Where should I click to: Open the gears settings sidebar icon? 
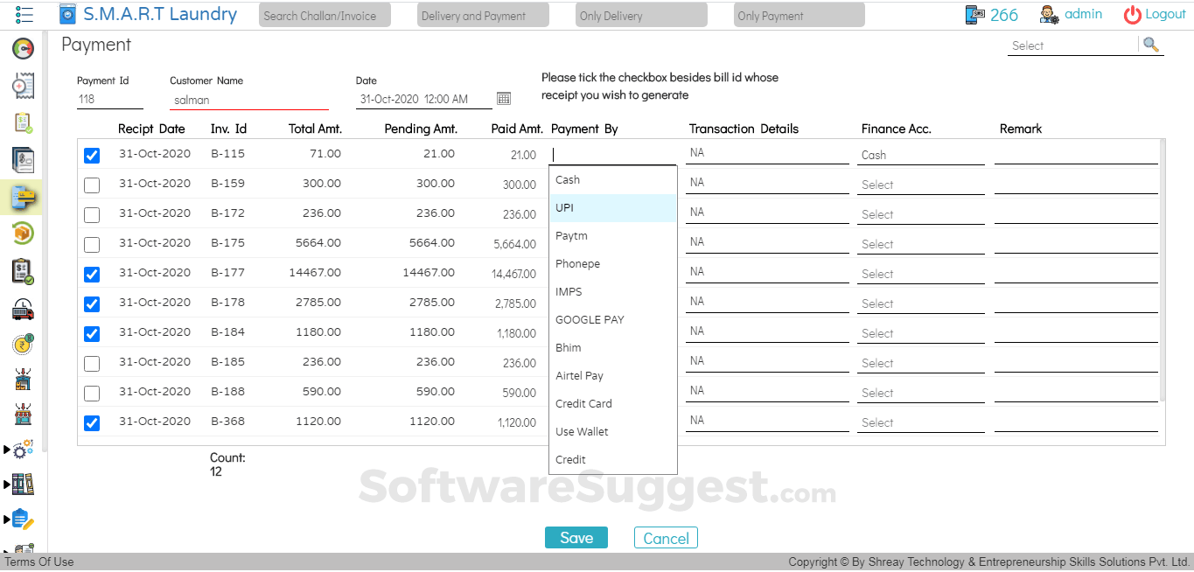tap(23, 450)
